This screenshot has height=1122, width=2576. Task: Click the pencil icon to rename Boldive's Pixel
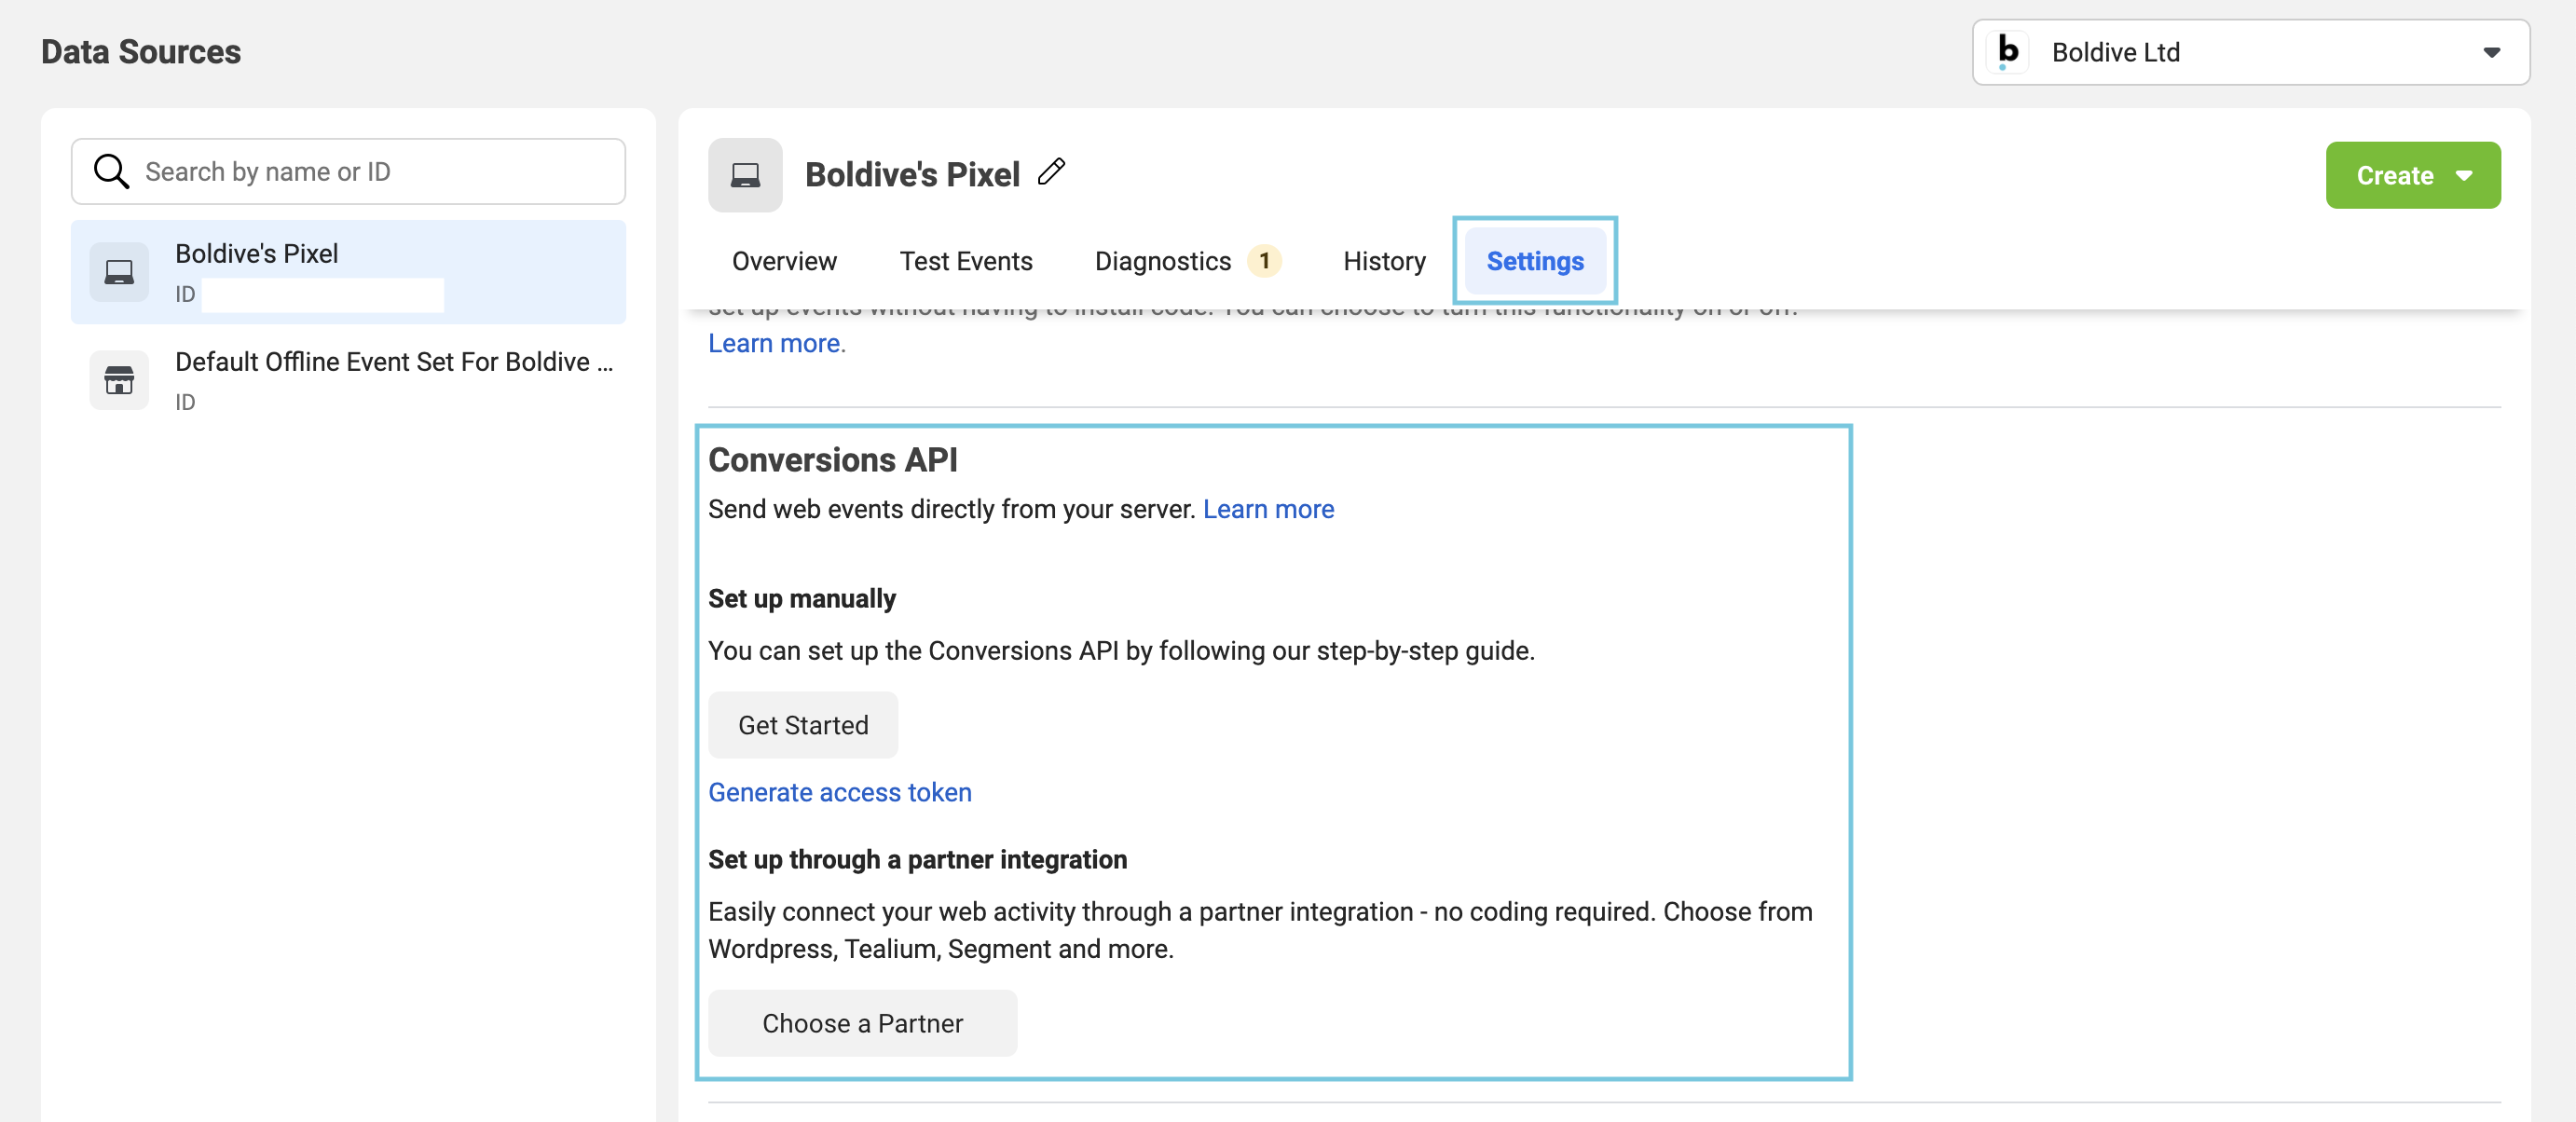pos(1051,172)
